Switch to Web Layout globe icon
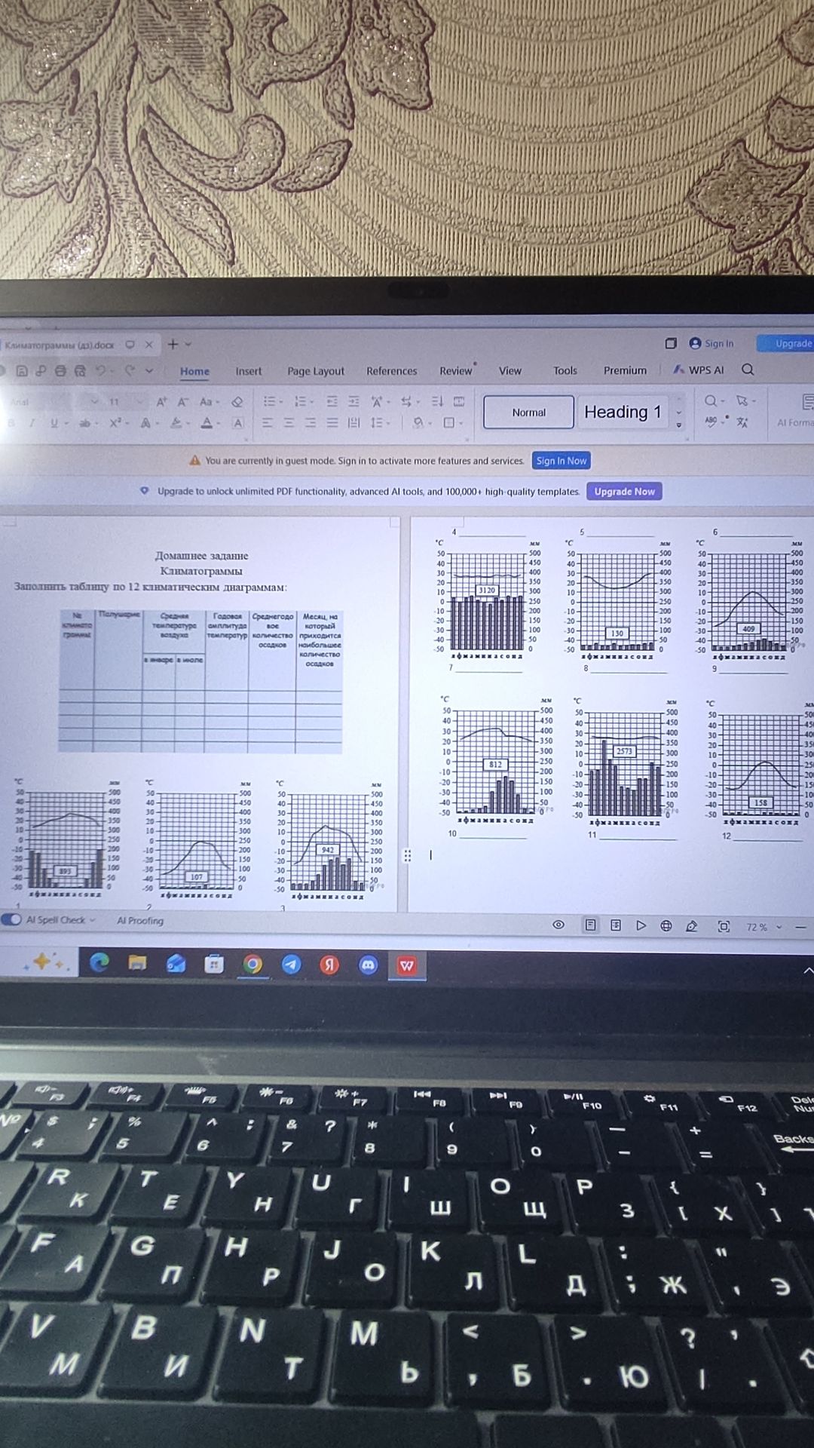This screenshot has width=814, height=1448. coord(666,925)
